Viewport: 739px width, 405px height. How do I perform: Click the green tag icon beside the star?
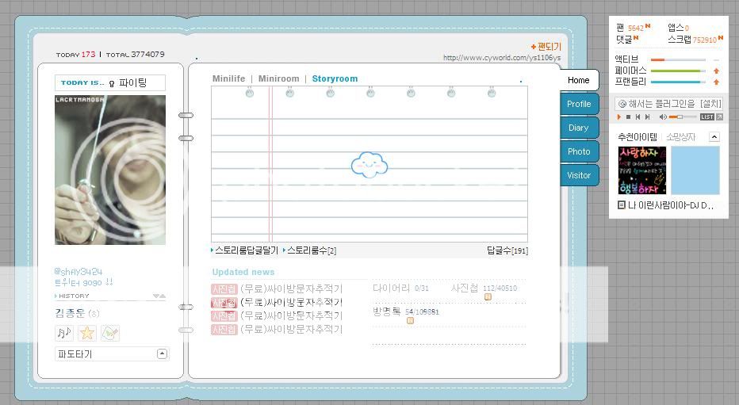(x=110, y=333)
